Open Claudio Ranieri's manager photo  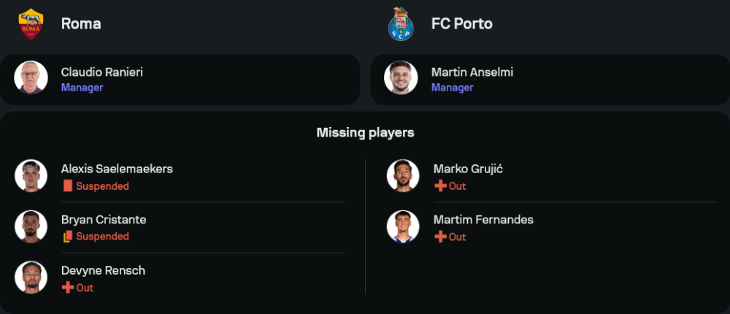31,77
